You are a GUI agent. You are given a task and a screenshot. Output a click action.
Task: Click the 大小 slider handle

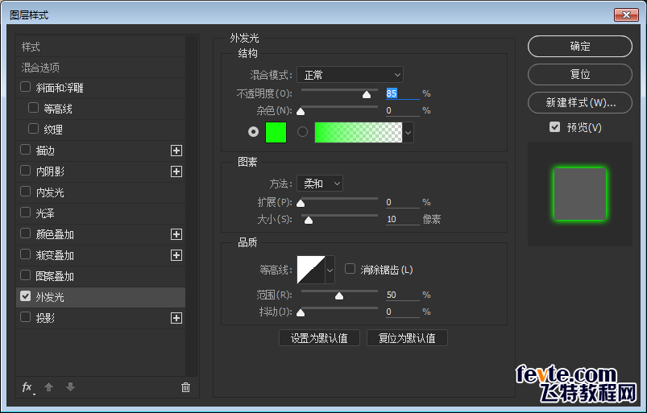(309, 220)
